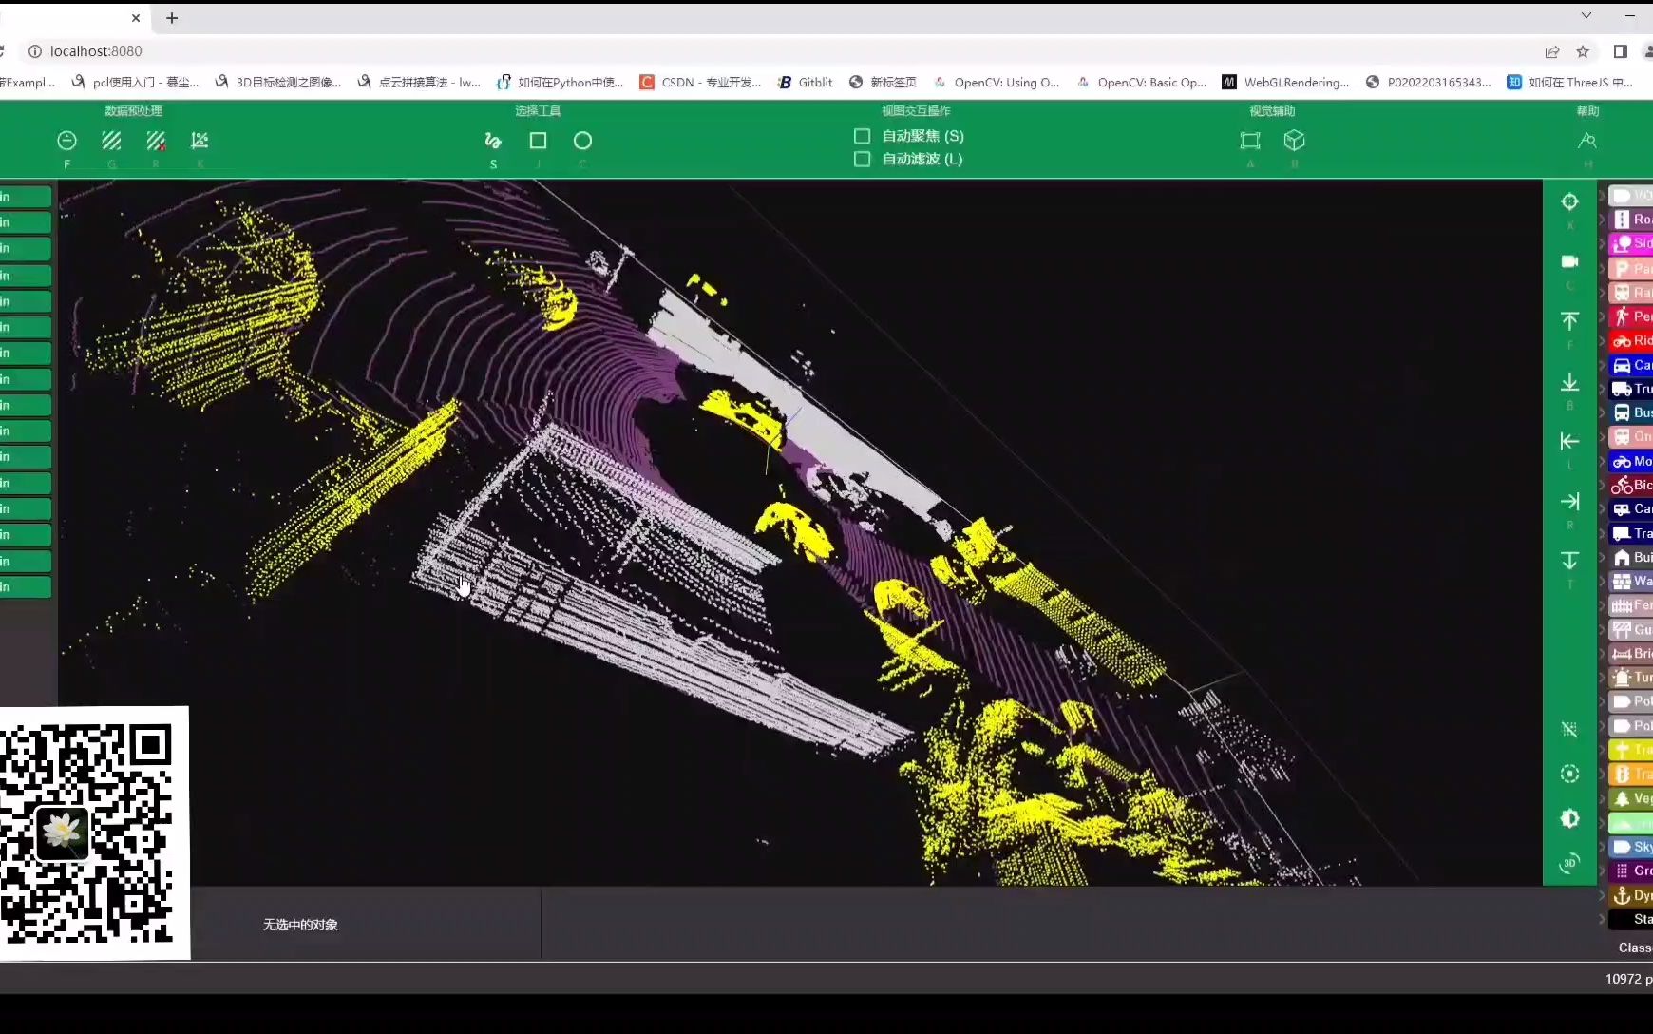This screenshot has height=1034, width=1653.
Task: Select the Static class label
Action: click(x=1631, y=919)
